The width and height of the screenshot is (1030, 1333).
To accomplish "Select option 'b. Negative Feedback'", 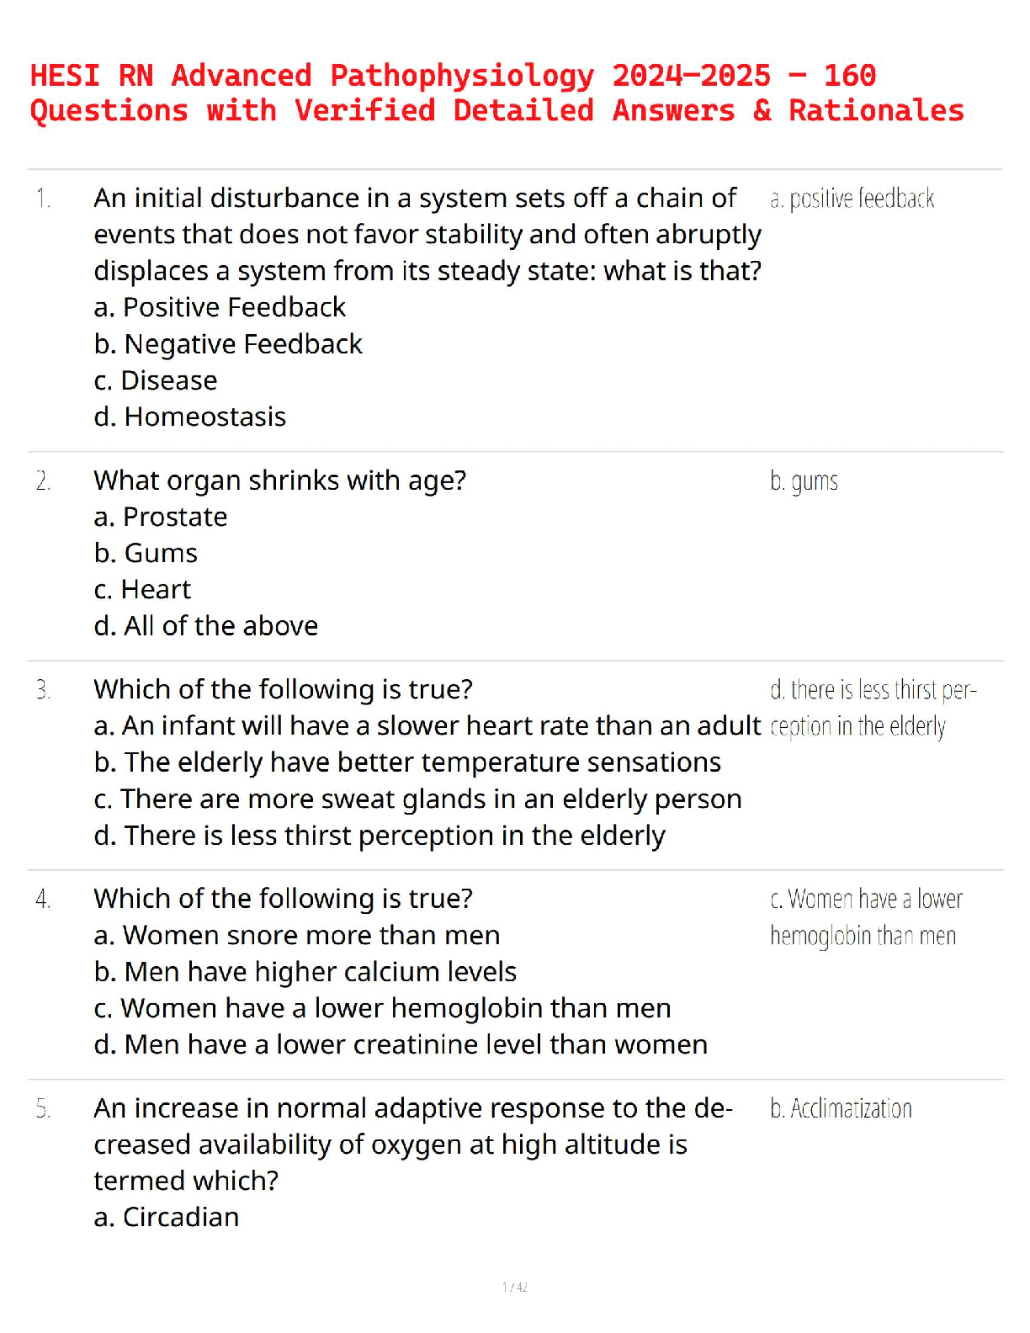I will pos(228,344).
